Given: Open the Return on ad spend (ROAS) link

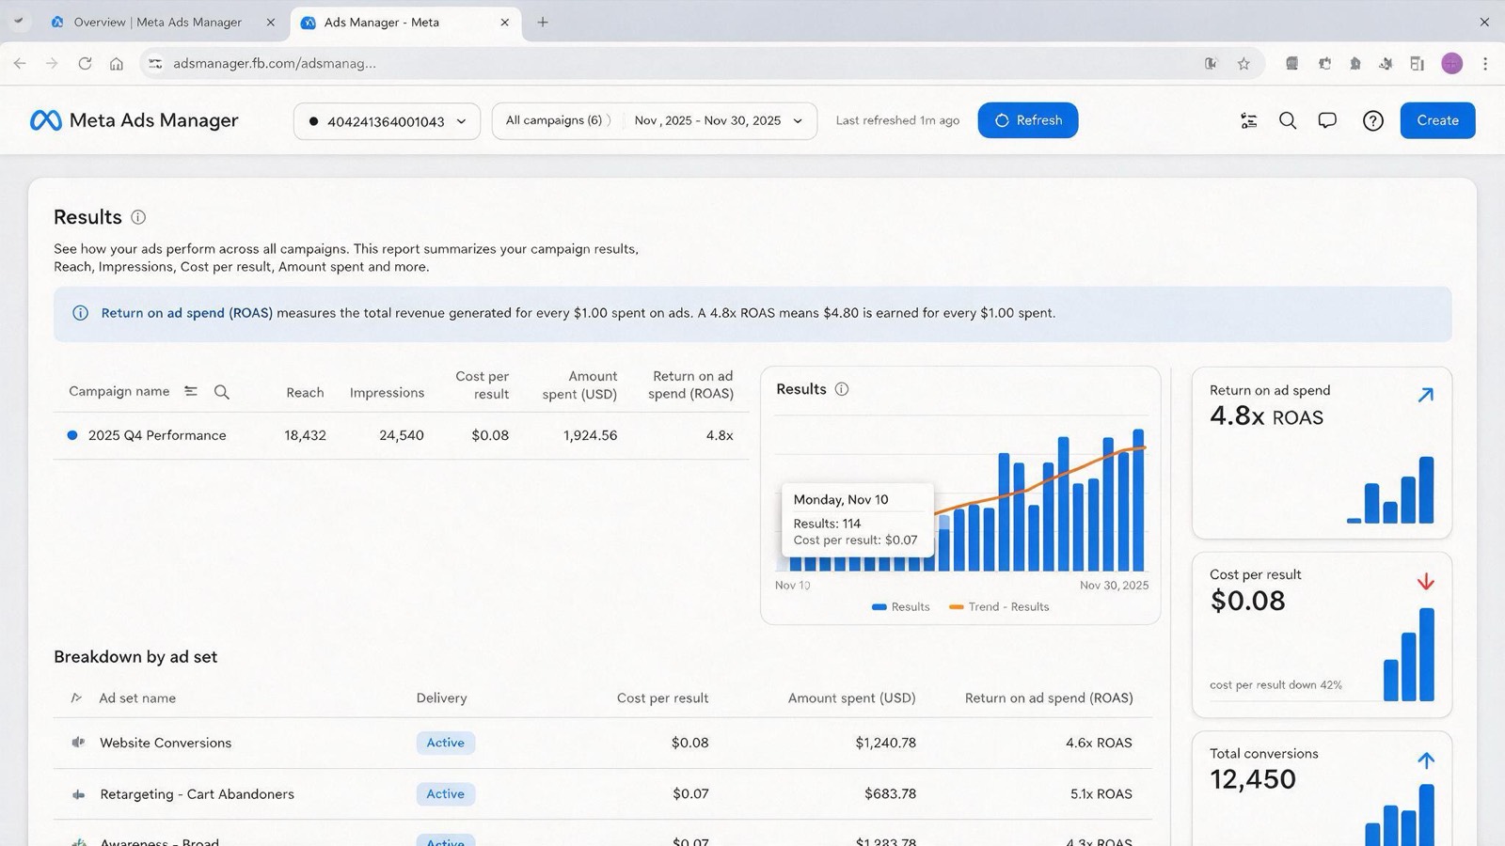Looking at the screenshot, I should point(187,313).
